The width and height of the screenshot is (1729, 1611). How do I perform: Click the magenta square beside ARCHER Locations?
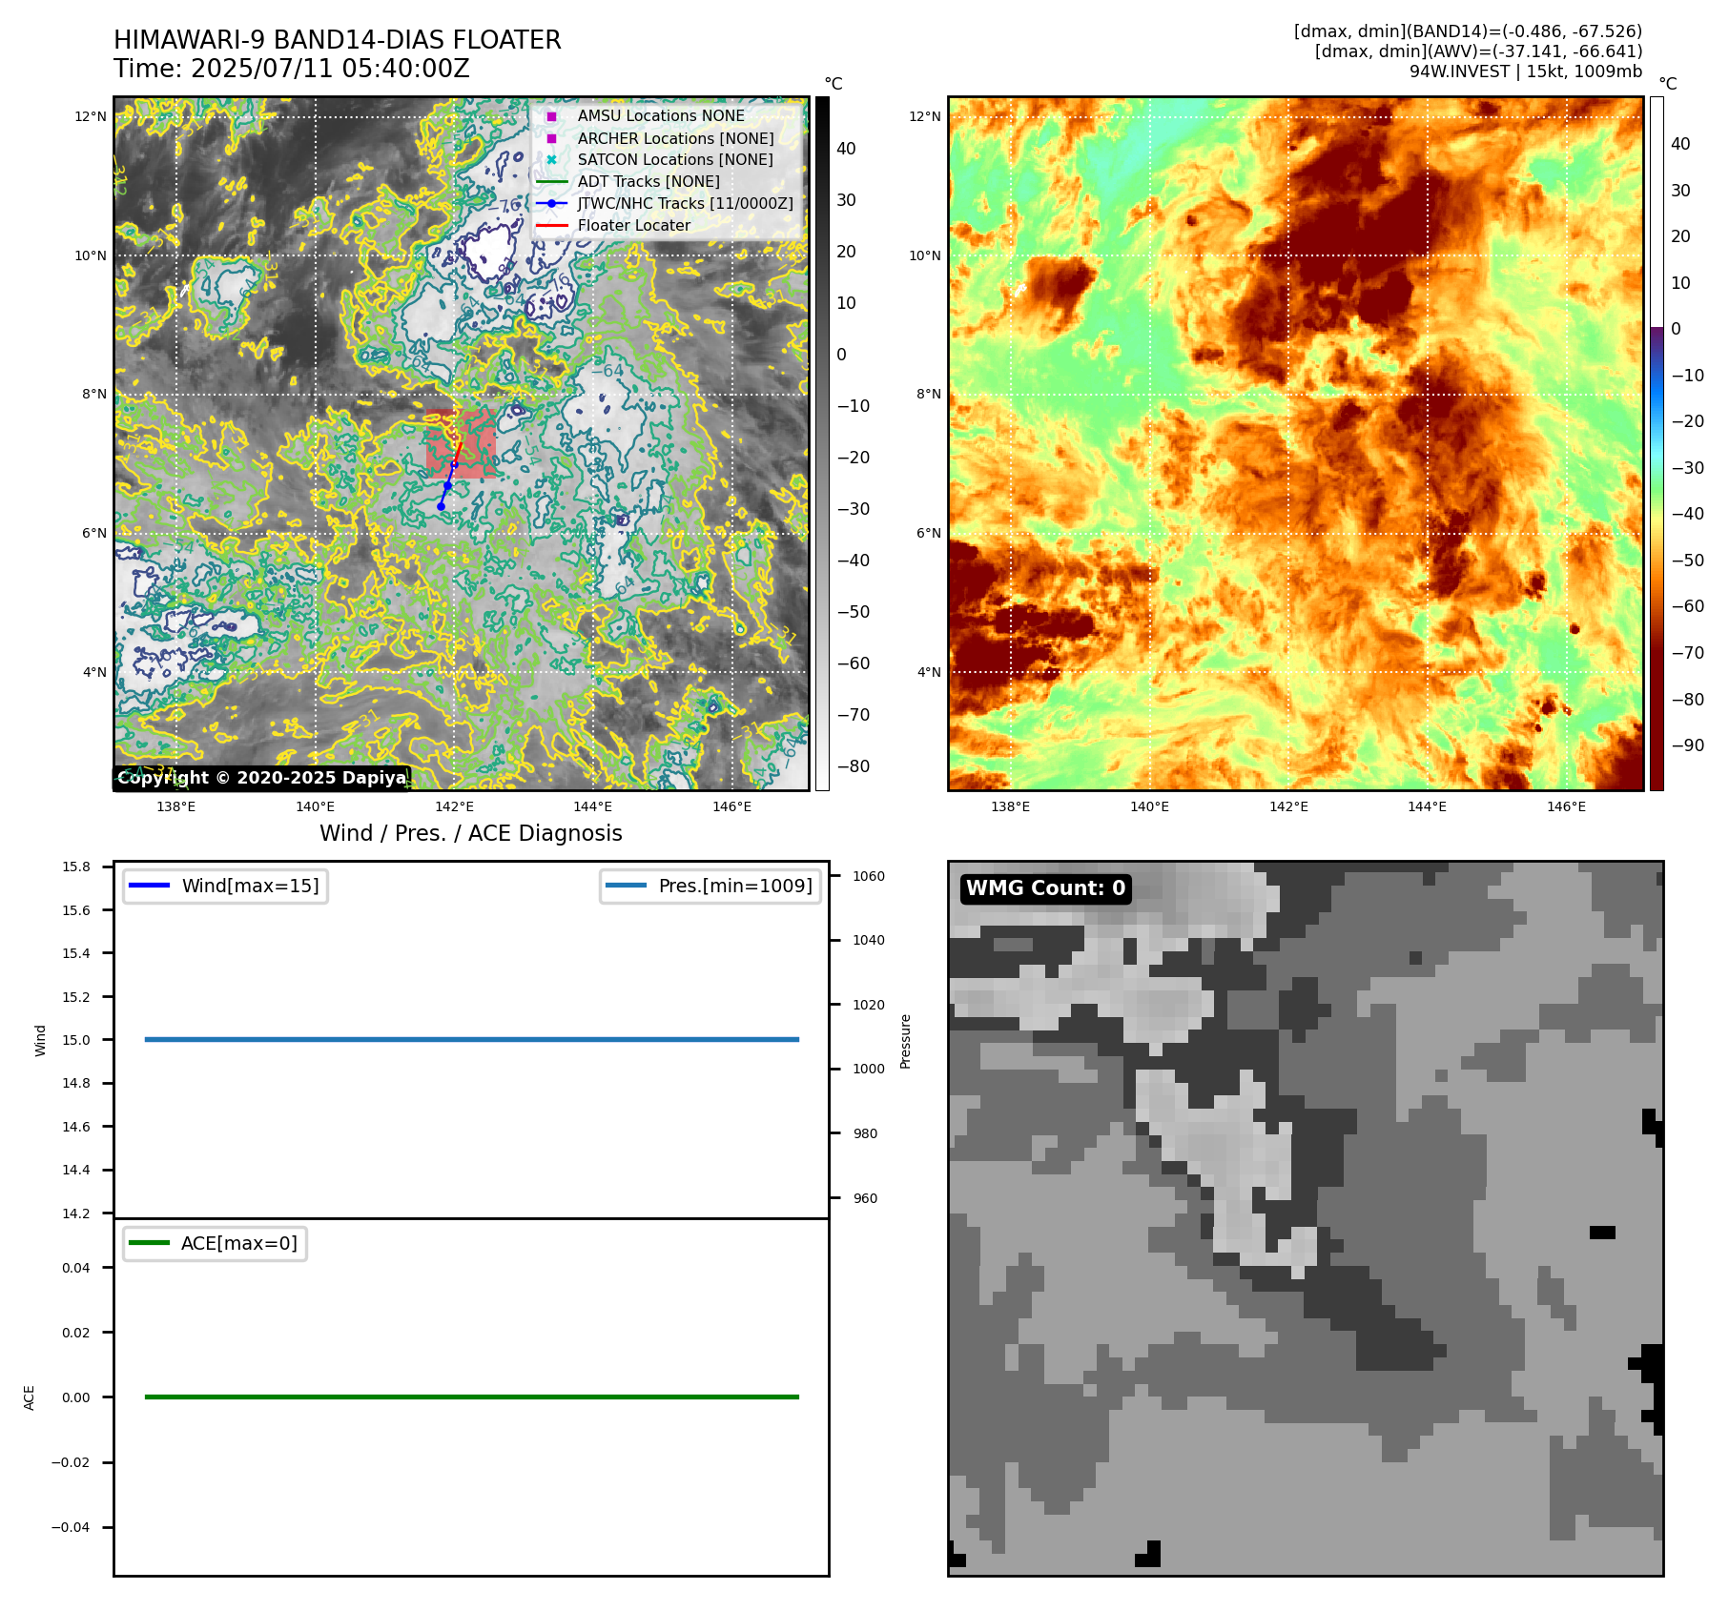(x=551, y=138)
